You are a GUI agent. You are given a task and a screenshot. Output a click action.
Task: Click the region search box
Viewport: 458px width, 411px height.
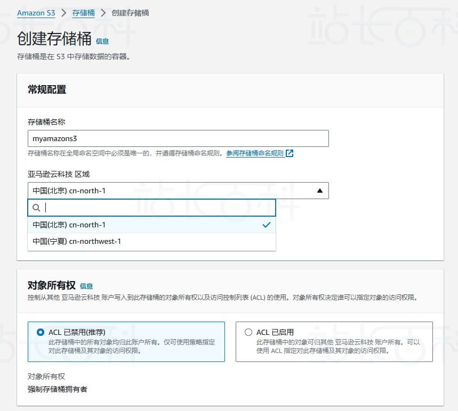coord(151,208)
